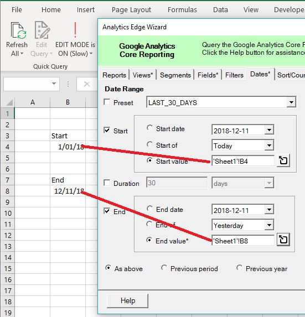This screenshot has height=317, width=305.
Task: Click the cell picker icon for End value
Action: (x=283, y=240)
